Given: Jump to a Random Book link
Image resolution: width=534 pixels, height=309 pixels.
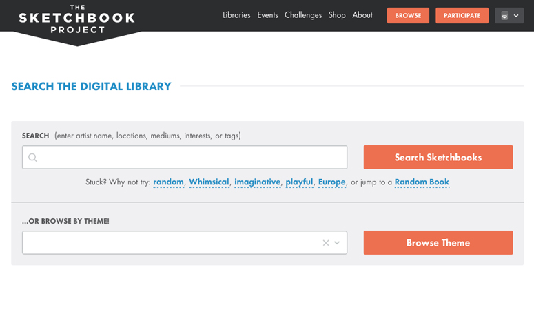Looking at the screenshot, I should [422, 182].
